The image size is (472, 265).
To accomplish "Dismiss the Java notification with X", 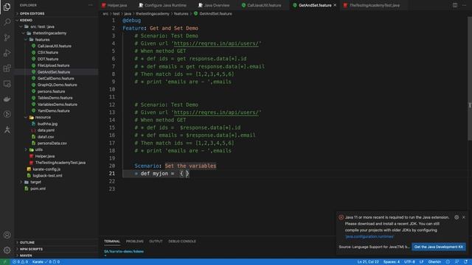I will (464, 217).
